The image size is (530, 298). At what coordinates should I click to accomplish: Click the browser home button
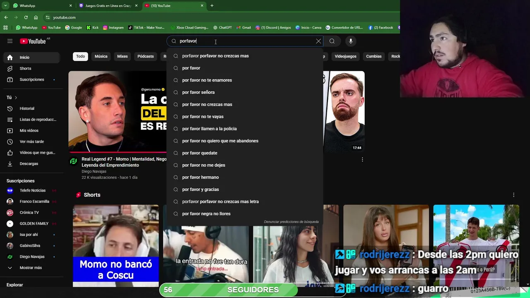(36, 17)
